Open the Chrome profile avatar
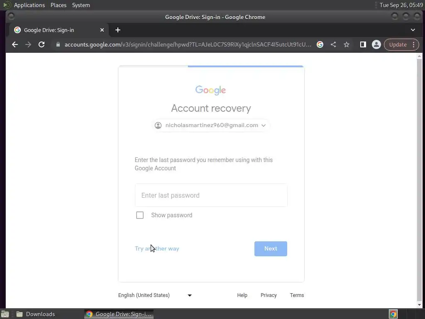The image size is (425, 319). click(376, 44)
